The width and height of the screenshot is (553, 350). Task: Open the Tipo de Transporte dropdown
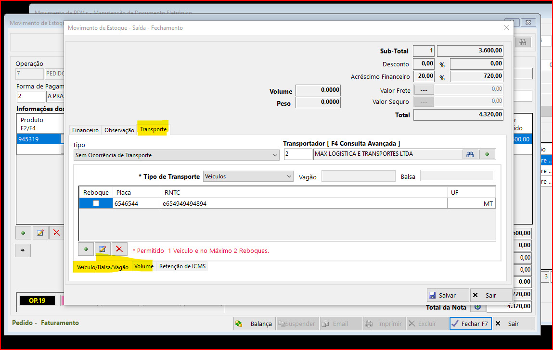(x=289, y=176)
